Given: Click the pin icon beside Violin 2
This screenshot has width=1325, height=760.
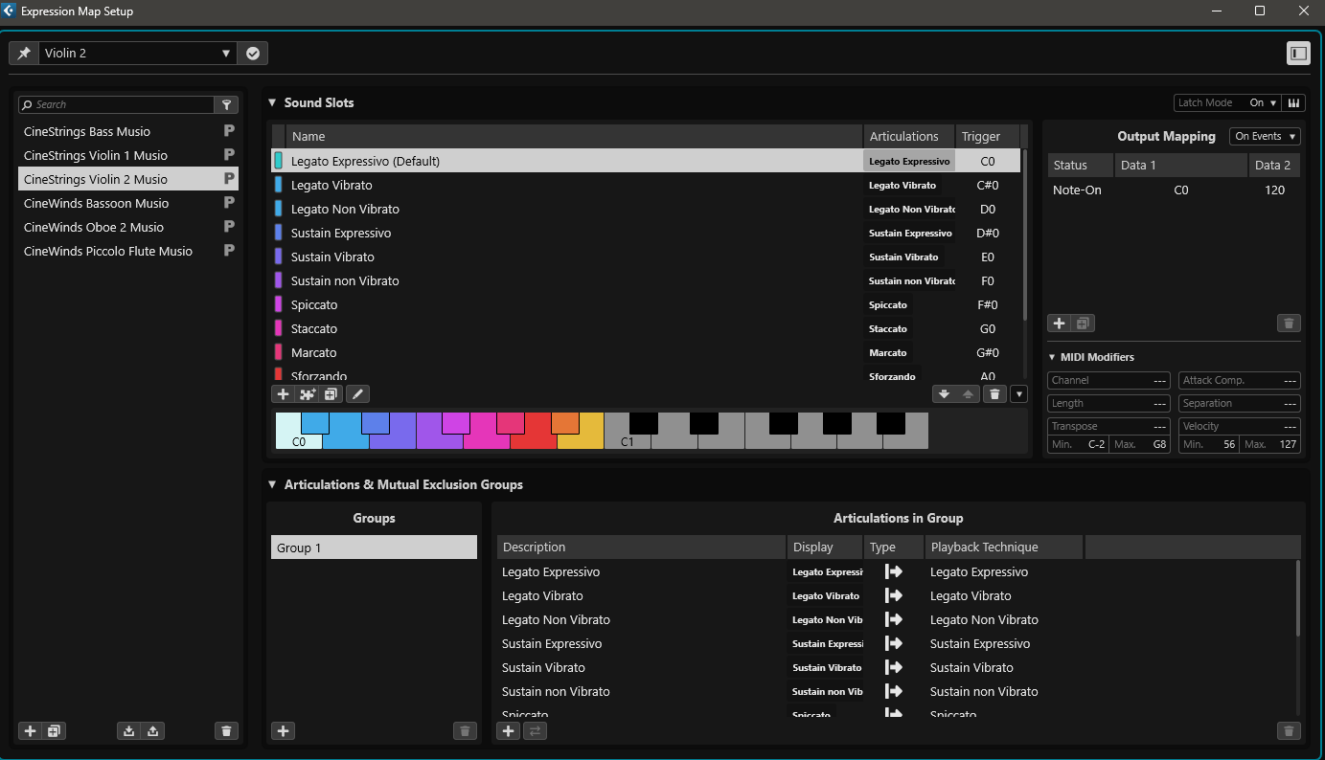Looking at the screenshot, I should 24,54.
